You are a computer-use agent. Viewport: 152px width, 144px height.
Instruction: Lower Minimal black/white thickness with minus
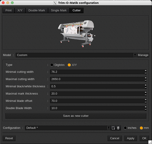coord(145,88)
